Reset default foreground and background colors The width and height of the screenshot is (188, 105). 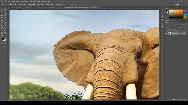tap(2, 41)
